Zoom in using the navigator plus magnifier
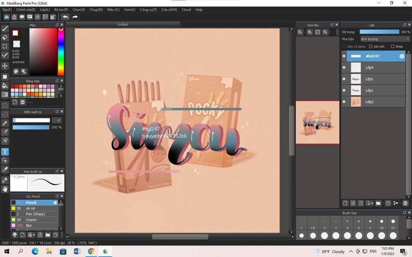The image size is (412, 257). pyautogui.click(x=310, y=32)
